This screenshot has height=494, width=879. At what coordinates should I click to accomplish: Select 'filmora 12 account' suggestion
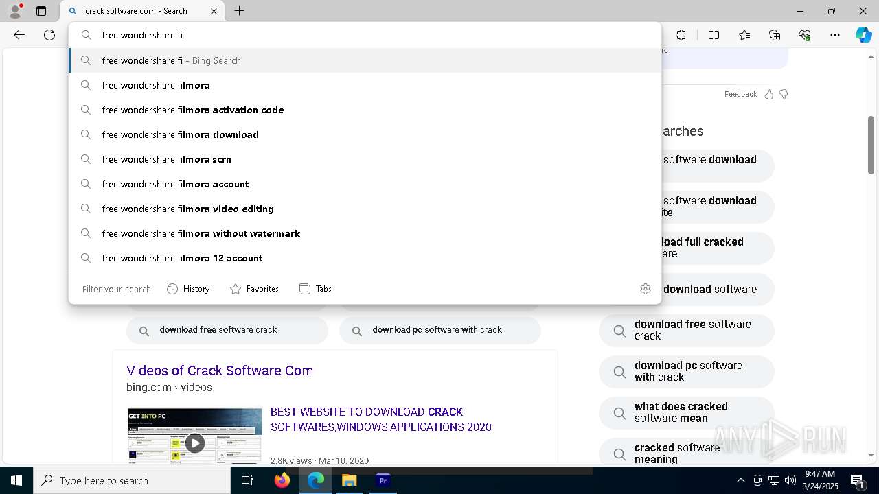365,258
